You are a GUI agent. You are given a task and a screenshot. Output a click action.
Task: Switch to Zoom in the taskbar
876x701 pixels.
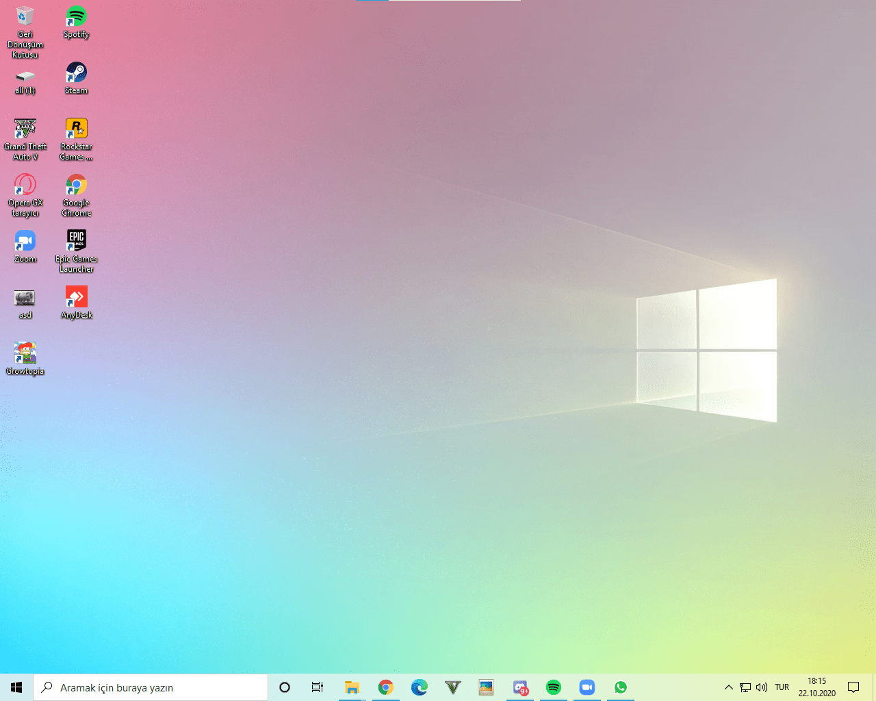point(587,687)
